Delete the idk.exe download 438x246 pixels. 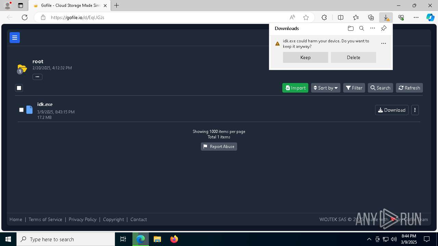[353, 57]
